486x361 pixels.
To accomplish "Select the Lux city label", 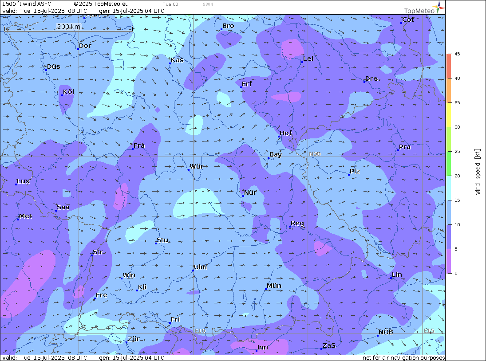I will point(23,181).
